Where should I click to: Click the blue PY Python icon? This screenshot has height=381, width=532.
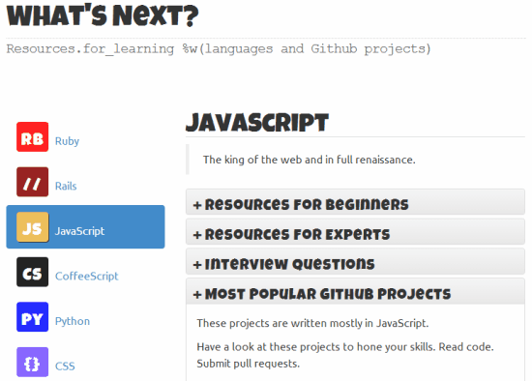click(x=32, y=317)
